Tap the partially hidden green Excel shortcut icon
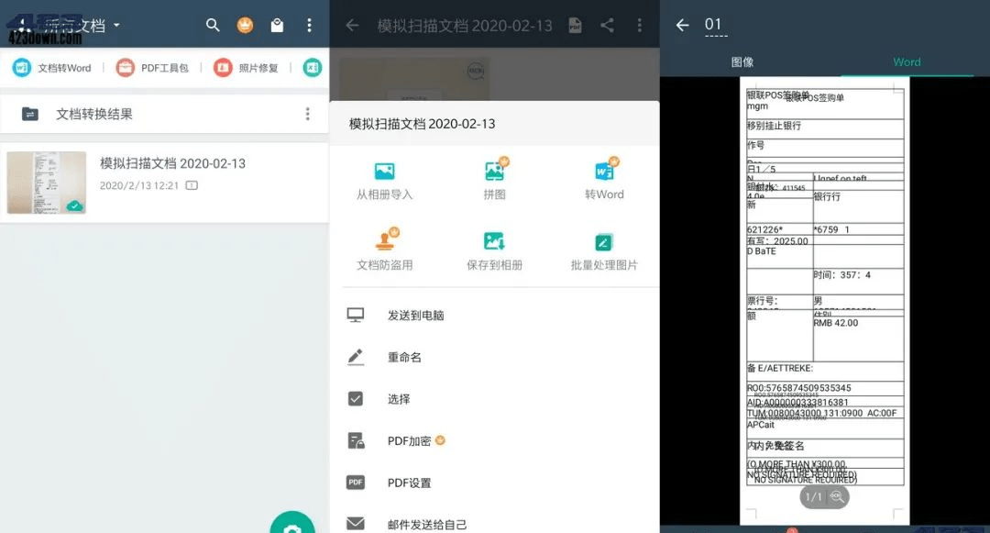 (313, 68)
